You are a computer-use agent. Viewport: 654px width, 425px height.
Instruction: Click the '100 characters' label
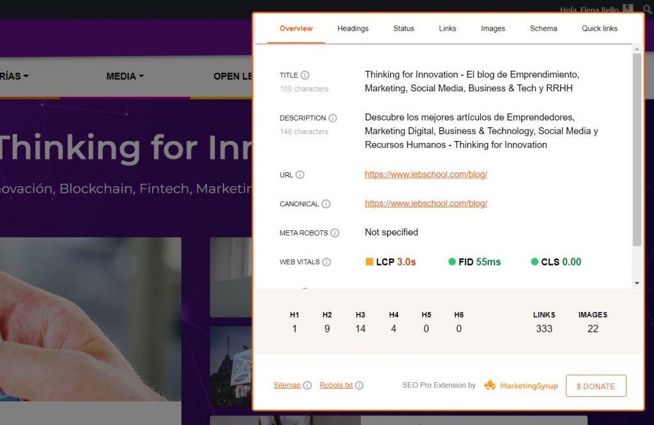[x=304, y=89]
